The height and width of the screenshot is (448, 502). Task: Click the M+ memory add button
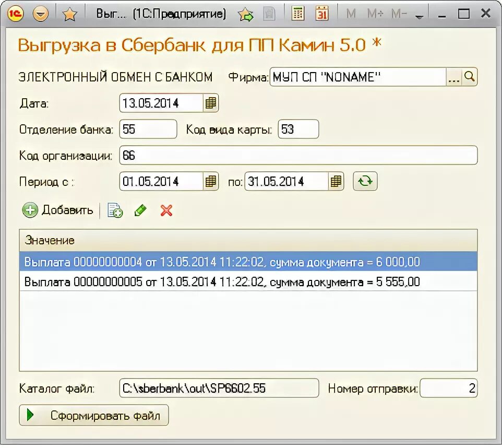coord(375,14)
